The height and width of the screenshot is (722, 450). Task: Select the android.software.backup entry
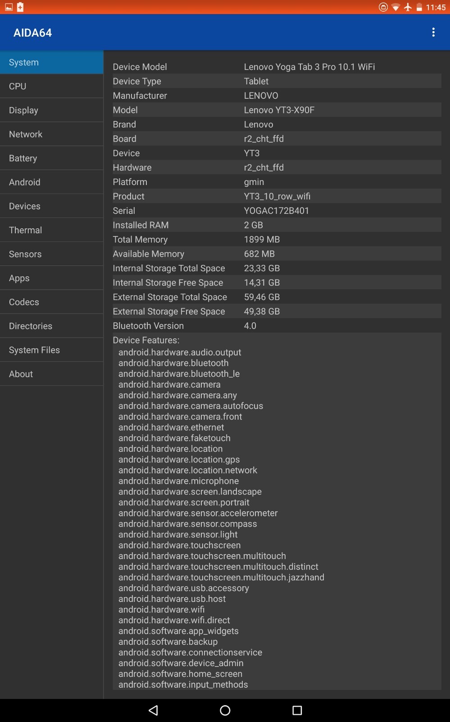pyautogui.click(x=168, y=642)
